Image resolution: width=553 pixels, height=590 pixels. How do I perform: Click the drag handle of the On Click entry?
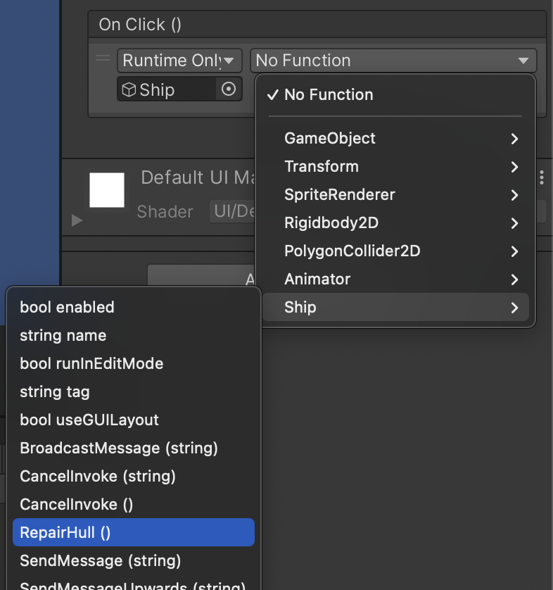point(103,60)
